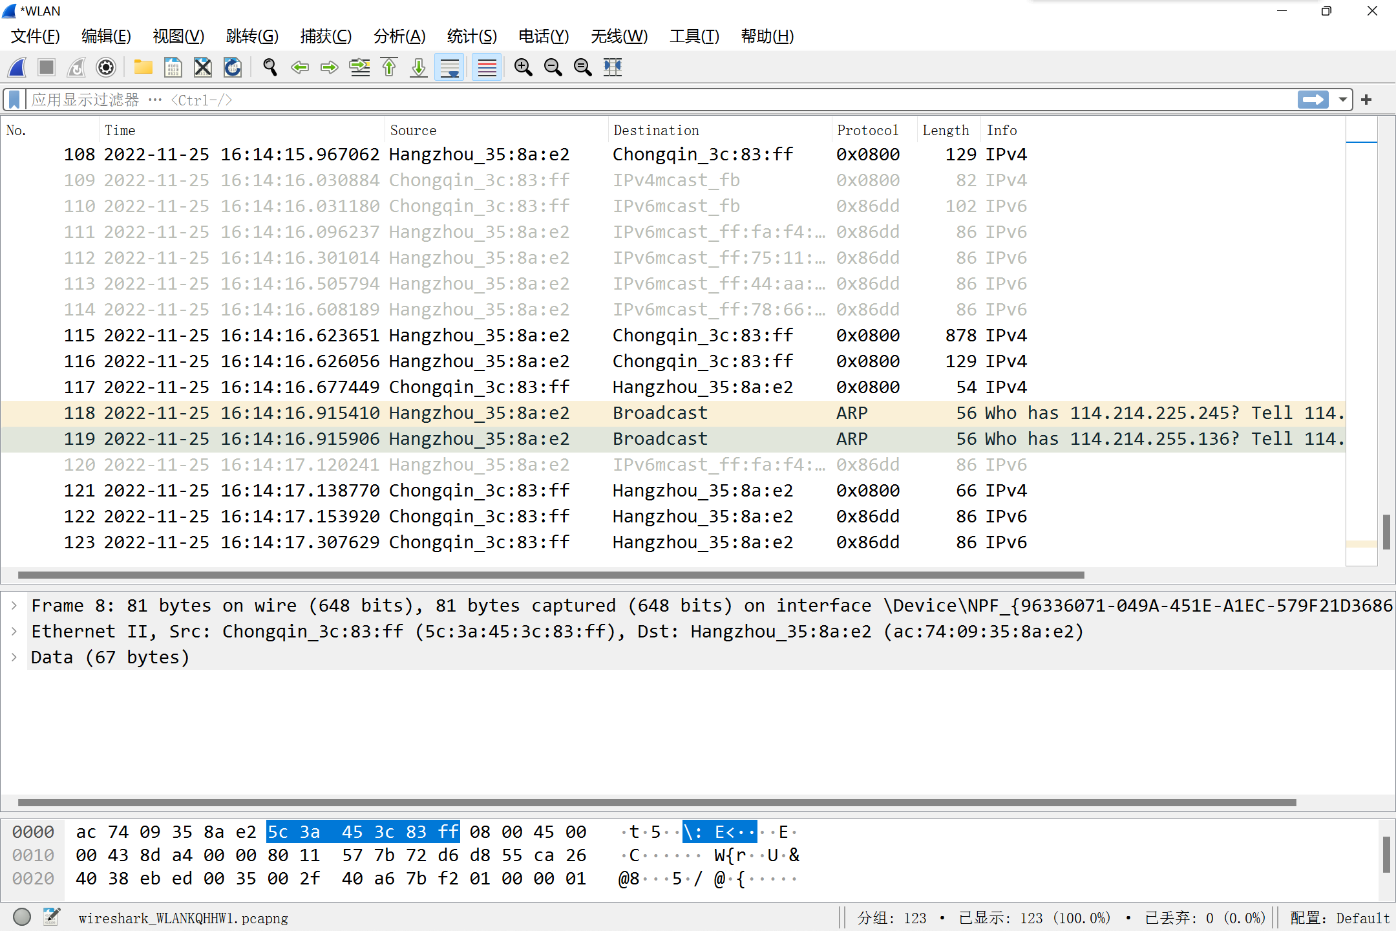Open the capture options gear icon
This screenshot has width=1396, height=931.
point(105,67)
